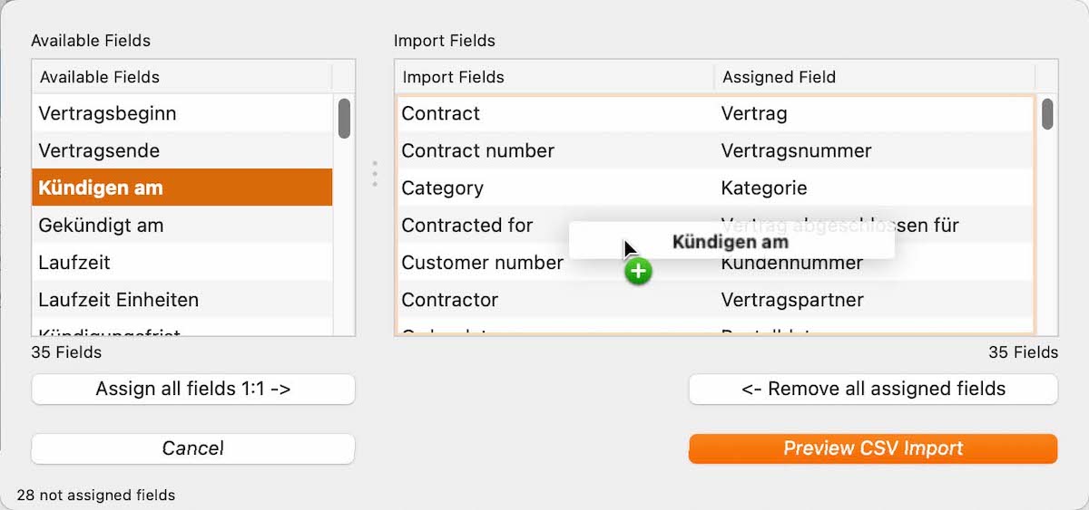Select the Contract import row

[x=715, y=113]
